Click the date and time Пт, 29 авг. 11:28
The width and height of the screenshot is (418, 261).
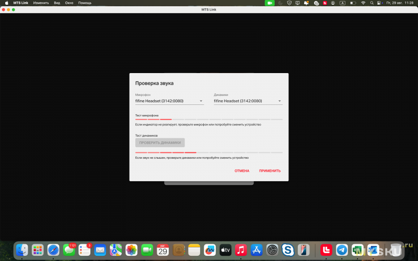tap(400, 3)
